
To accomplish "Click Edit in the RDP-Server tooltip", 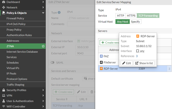I will (126, 63).
